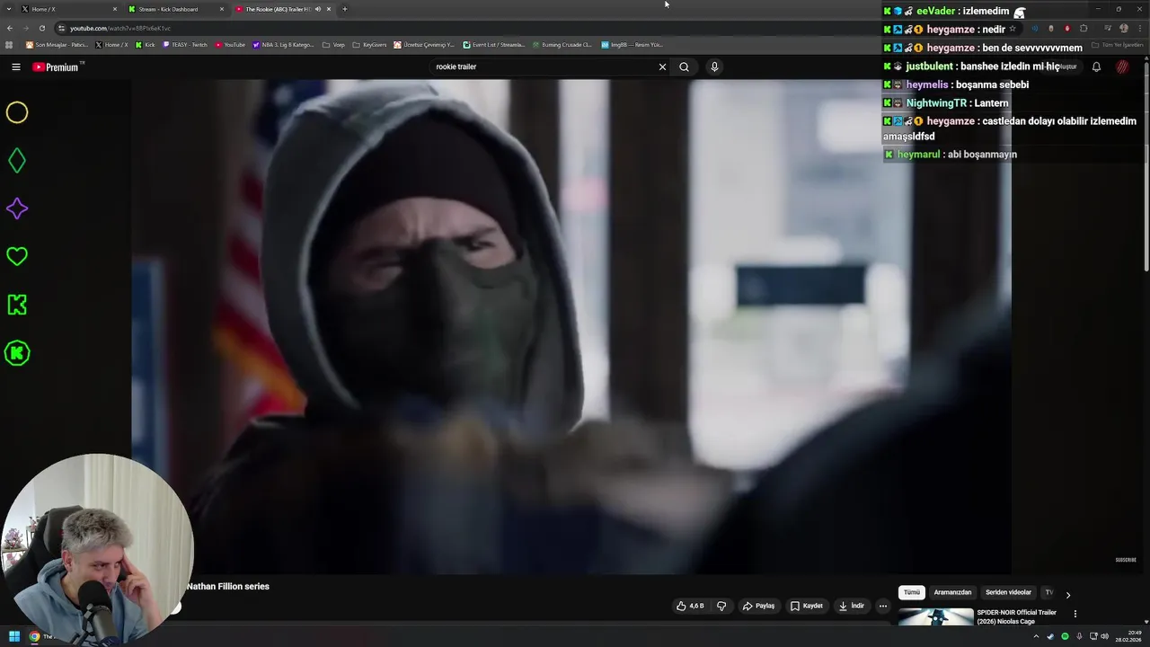
Task: Open 'Burning Crusade Cl...' bookmark
Action: click(x=562, y=45)
